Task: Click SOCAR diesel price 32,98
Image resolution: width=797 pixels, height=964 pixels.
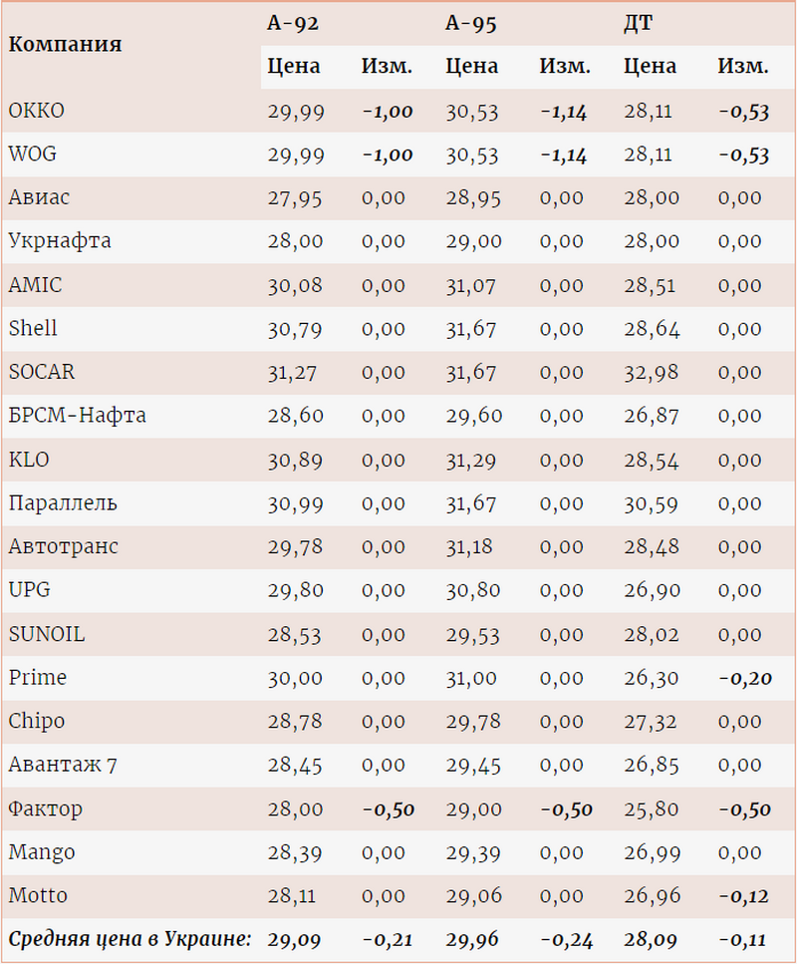Action: [x=653, y=373]
